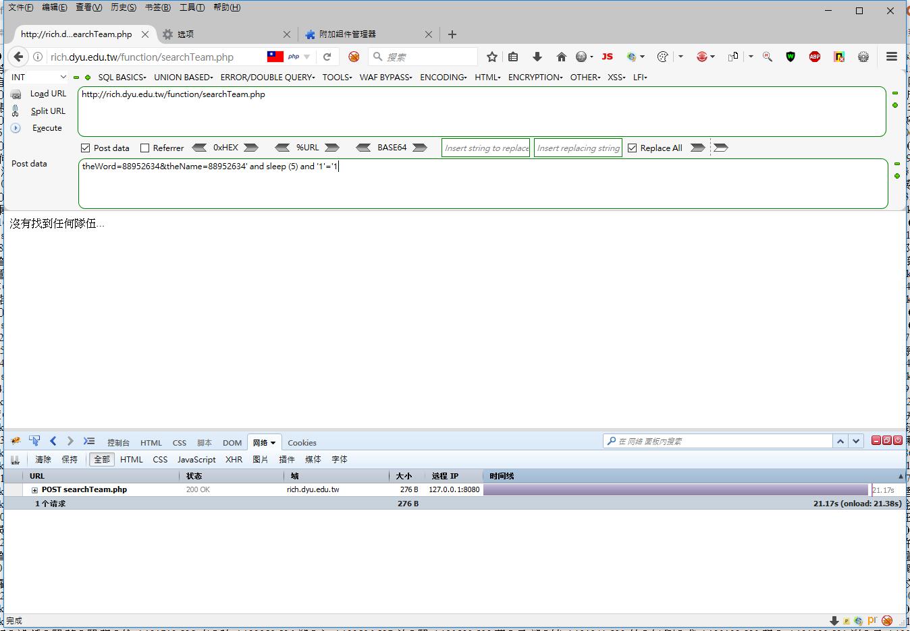The image size is (910, 631).
Task: Click Firebug back history arrow
Action: [53, 441]
